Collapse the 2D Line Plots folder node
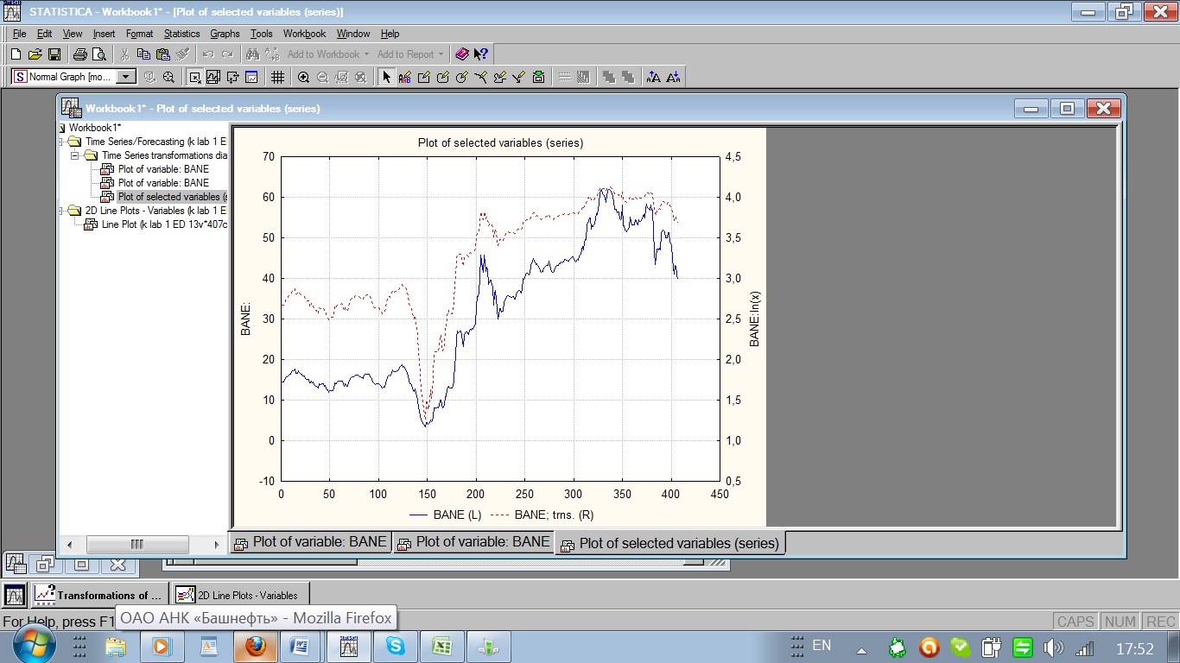 (60, 211)
